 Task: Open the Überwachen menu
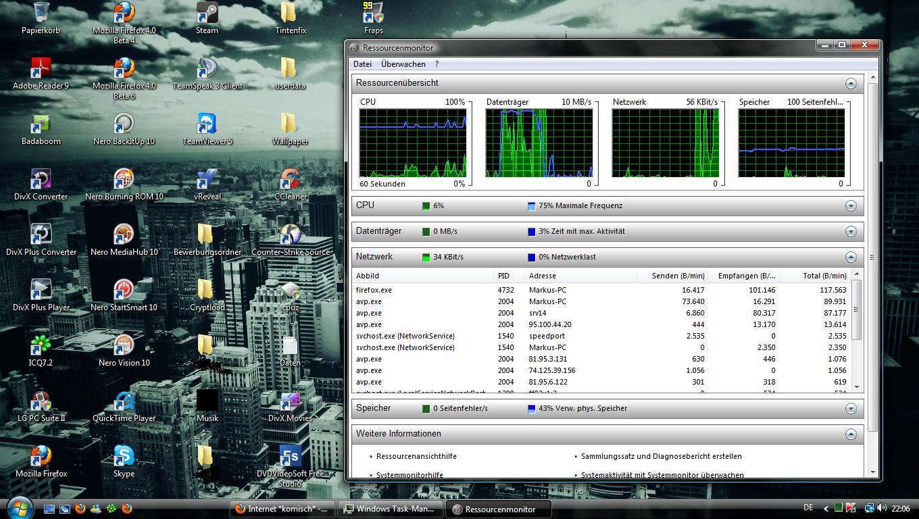(x=403, y=64)
